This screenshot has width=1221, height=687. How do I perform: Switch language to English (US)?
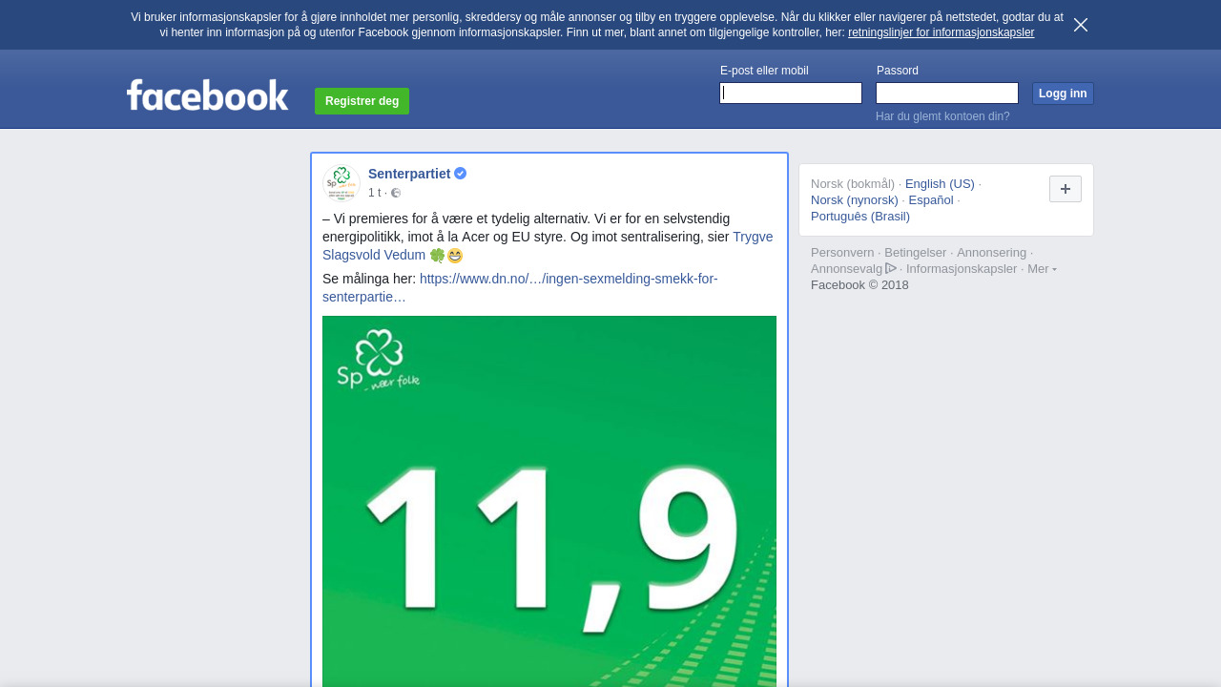pos(940,184)
